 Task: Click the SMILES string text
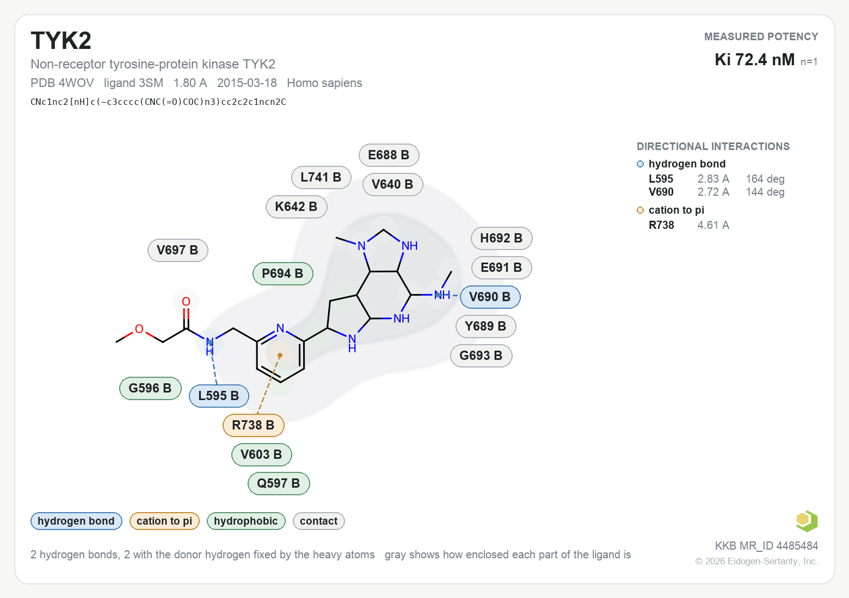[x=158, y=102]
